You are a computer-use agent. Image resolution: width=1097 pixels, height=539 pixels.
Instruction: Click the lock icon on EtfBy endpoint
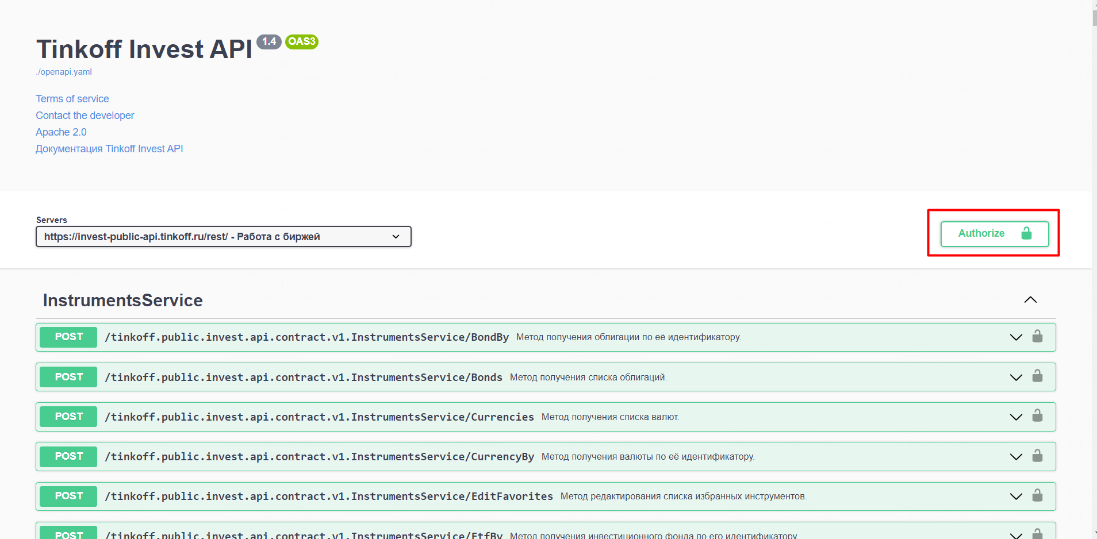coord(1037,534)
